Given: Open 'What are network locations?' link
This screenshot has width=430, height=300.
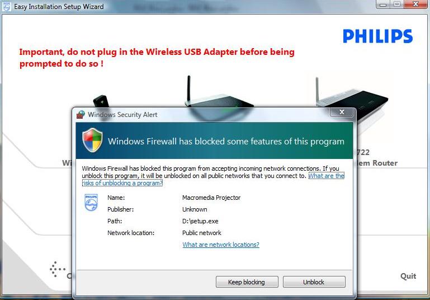Looking at the screenshot, I should pos(221,245).
